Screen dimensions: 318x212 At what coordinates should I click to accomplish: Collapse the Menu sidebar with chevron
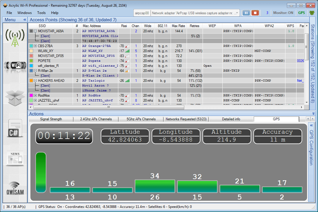pos(25,20)
